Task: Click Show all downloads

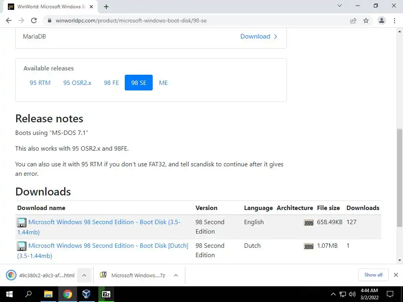Action: tap(373, 275)
